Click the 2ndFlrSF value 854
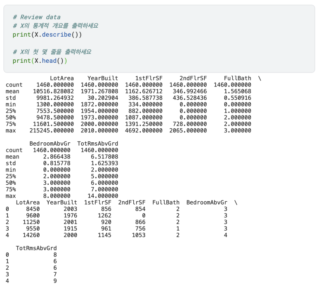 [140, 209]
